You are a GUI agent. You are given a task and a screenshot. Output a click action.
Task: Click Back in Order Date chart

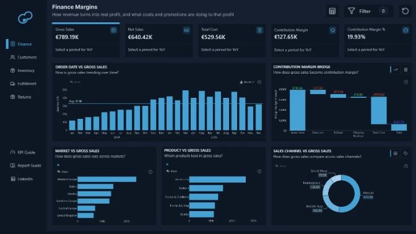pyautogui.click(x=75, y=82)
